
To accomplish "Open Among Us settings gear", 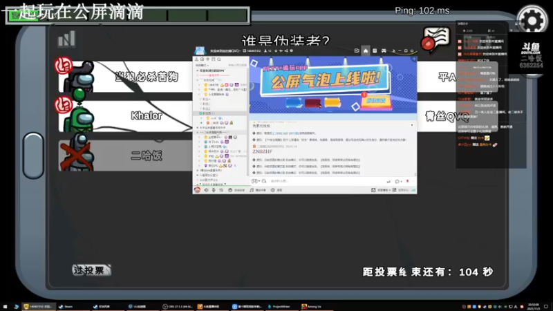I will point(532,21).
